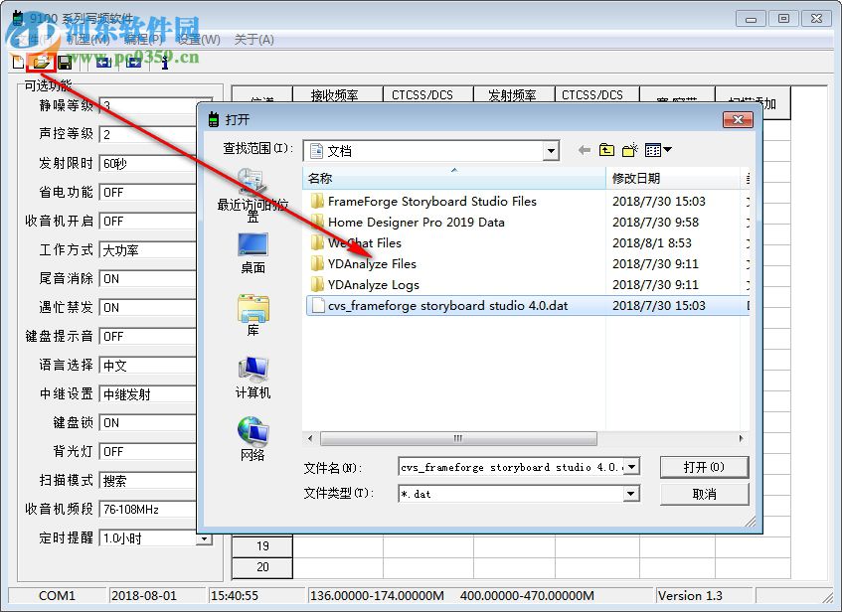Click into the 文件名 text field

pyautogui.click(x=512, y=467)
